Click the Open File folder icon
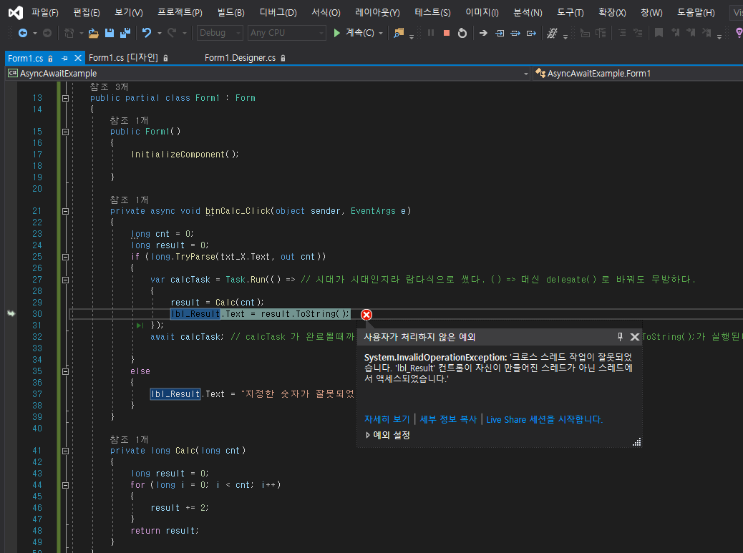 pyautogui.click(x=93, y=33)
